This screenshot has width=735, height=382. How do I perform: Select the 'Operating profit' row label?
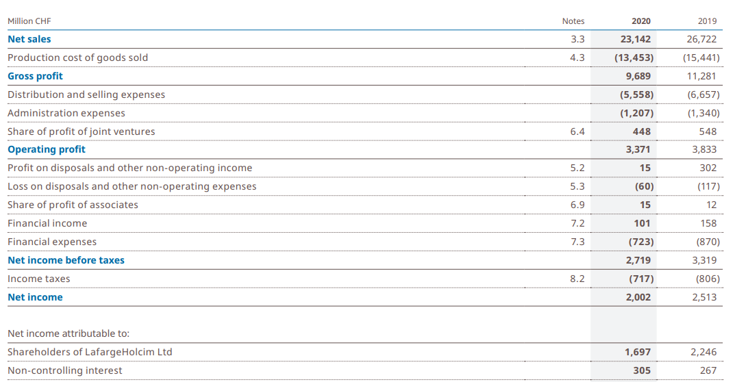(x=47, y=149)
